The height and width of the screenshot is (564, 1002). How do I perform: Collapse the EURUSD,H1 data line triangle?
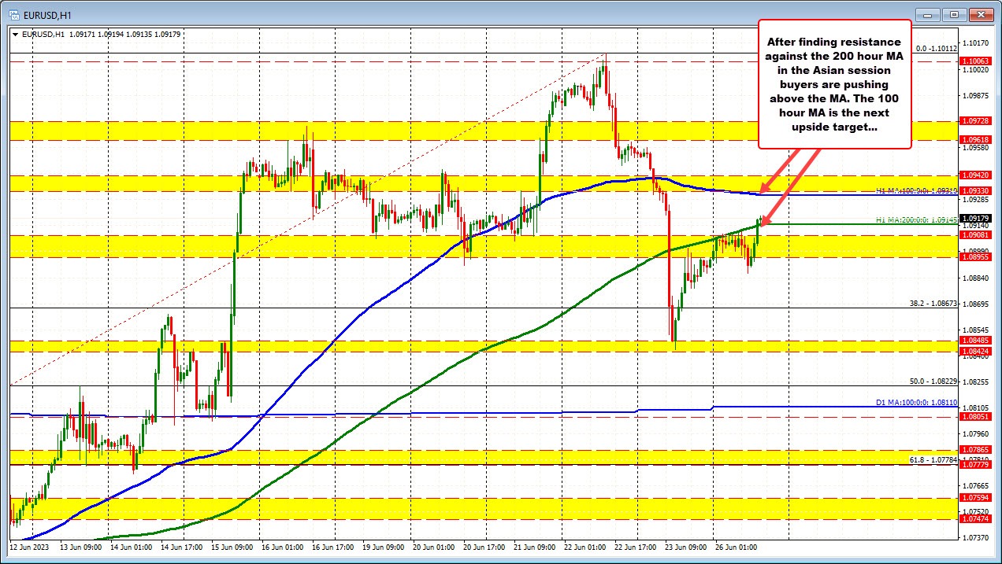coord(13,34)
